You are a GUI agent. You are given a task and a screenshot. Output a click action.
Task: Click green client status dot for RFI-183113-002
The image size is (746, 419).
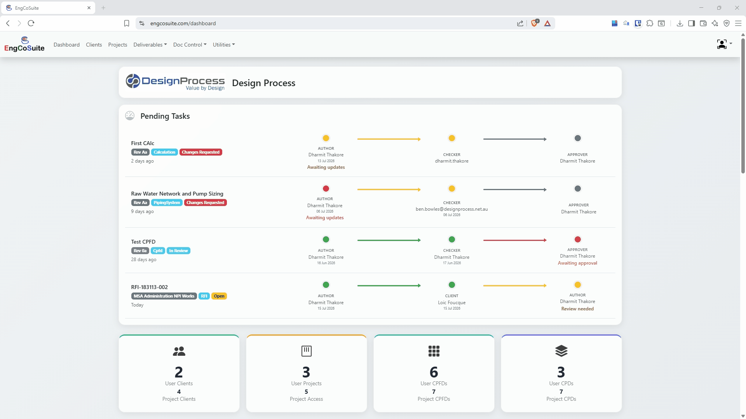pos(452,285)
